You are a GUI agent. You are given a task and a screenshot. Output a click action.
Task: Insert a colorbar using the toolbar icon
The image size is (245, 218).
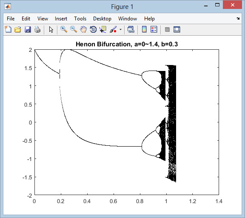(144, 29)
